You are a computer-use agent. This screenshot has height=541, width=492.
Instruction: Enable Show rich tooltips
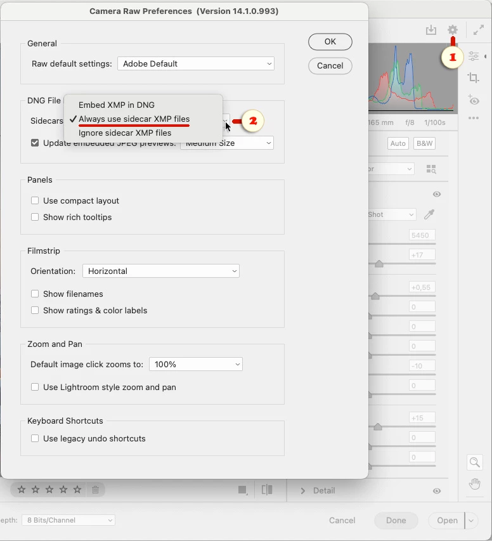[35, 217]
